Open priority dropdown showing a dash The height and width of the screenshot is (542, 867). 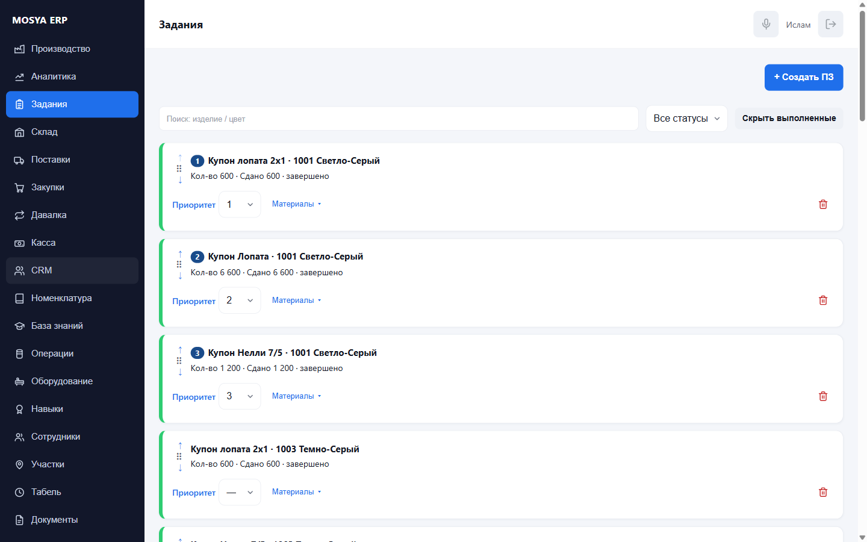click(x=240, y=492)
